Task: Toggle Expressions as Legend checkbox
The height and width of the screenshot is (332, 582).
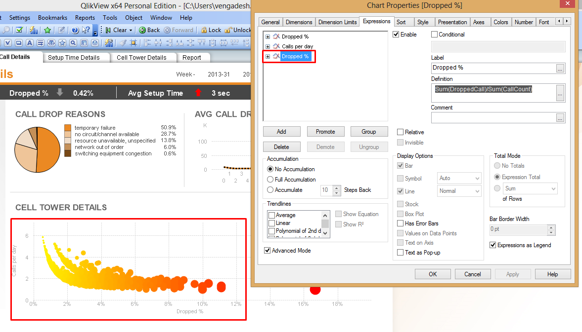Action: 493,245
